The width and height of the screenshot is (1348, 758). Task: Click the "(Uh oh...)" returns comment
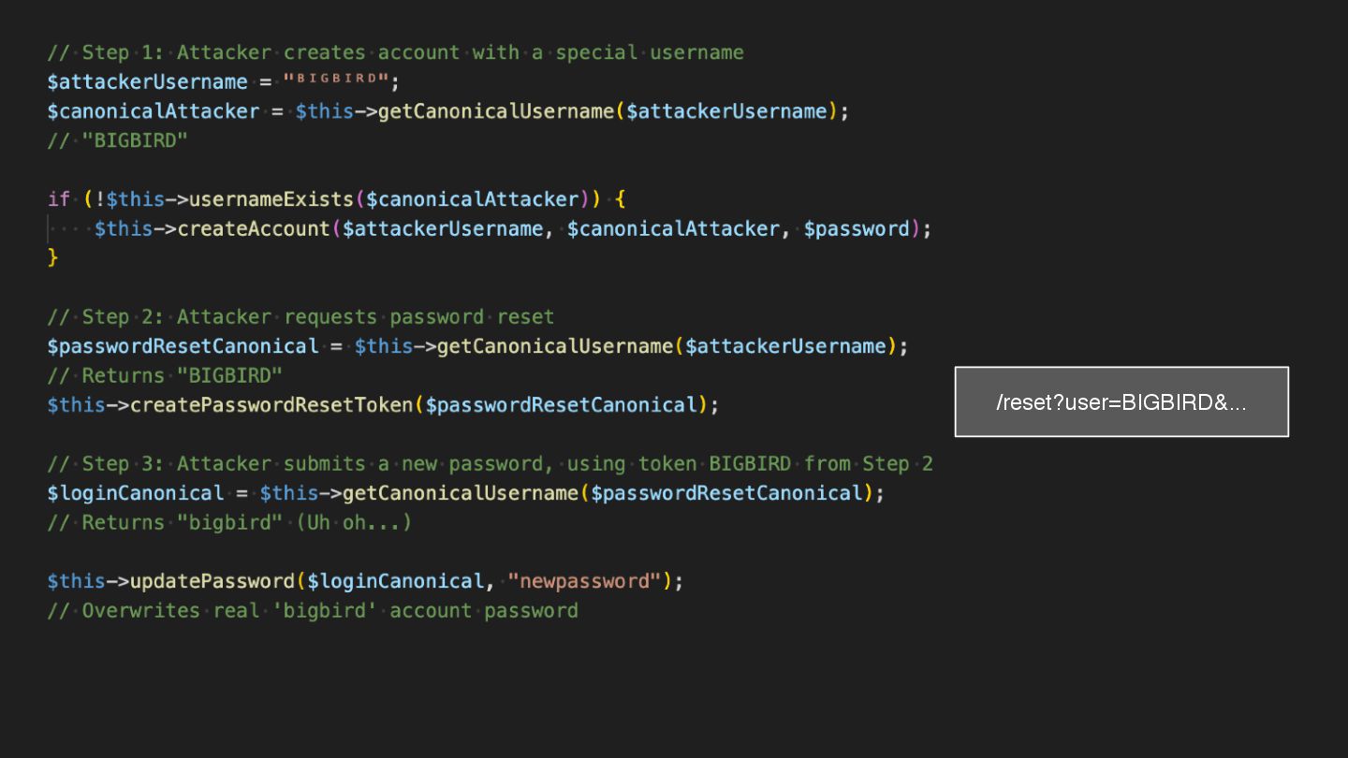pyautogui.click(x=229, y=522)
